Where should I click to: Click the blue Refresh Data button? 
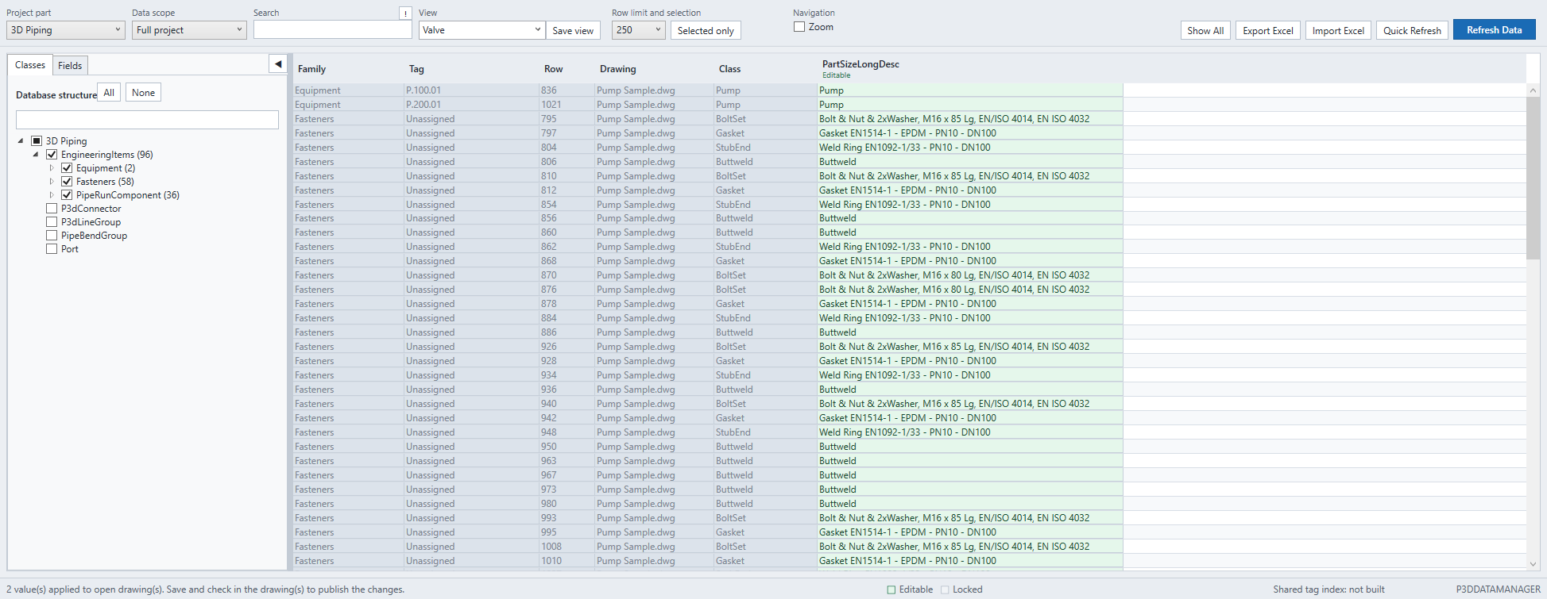pos(1495,29)
